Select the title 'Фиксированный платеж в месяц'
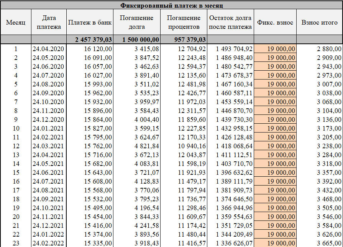Viewport: 343px width, 247px height. tap(172, 5)
